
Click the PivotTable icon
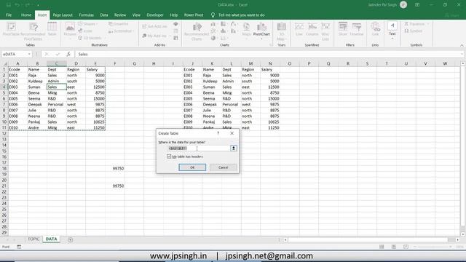pos(12,29)
